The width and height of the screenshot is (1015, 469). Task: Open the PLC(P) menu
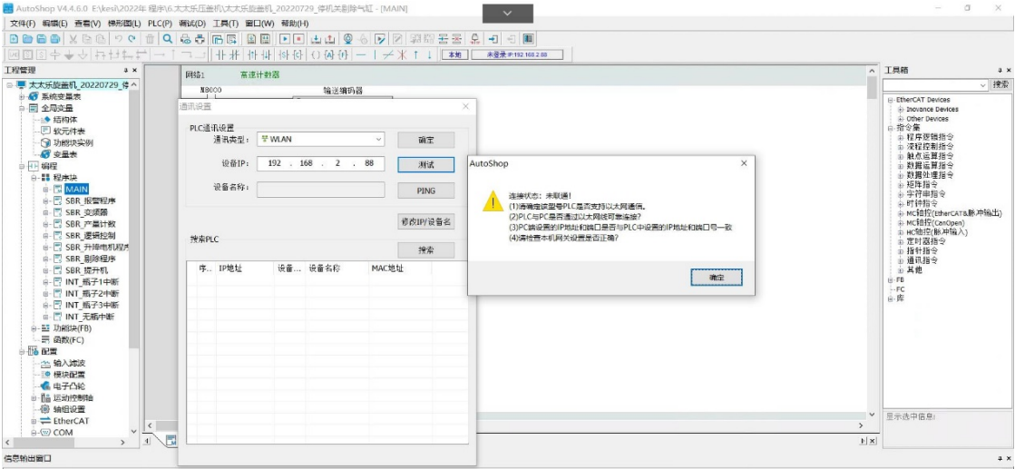pyautogui.click(x=160, y=24)
